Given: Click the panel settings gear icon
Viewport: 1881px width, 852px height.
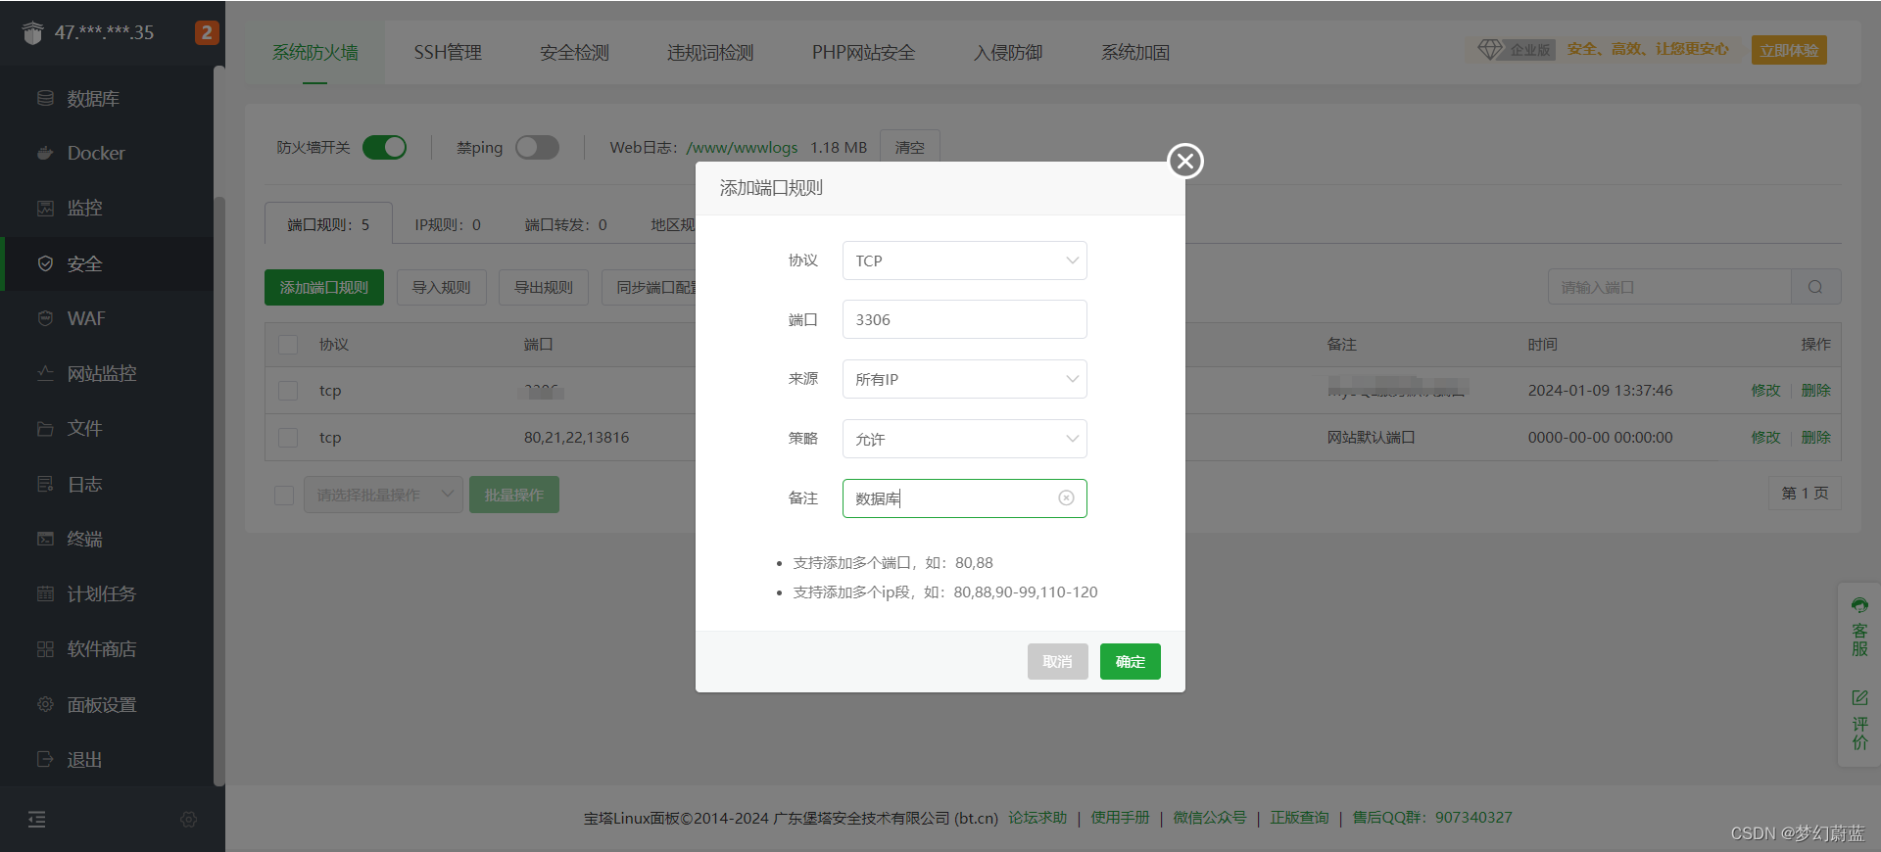Looking at the screenshot, I should (x=45, y=704).
